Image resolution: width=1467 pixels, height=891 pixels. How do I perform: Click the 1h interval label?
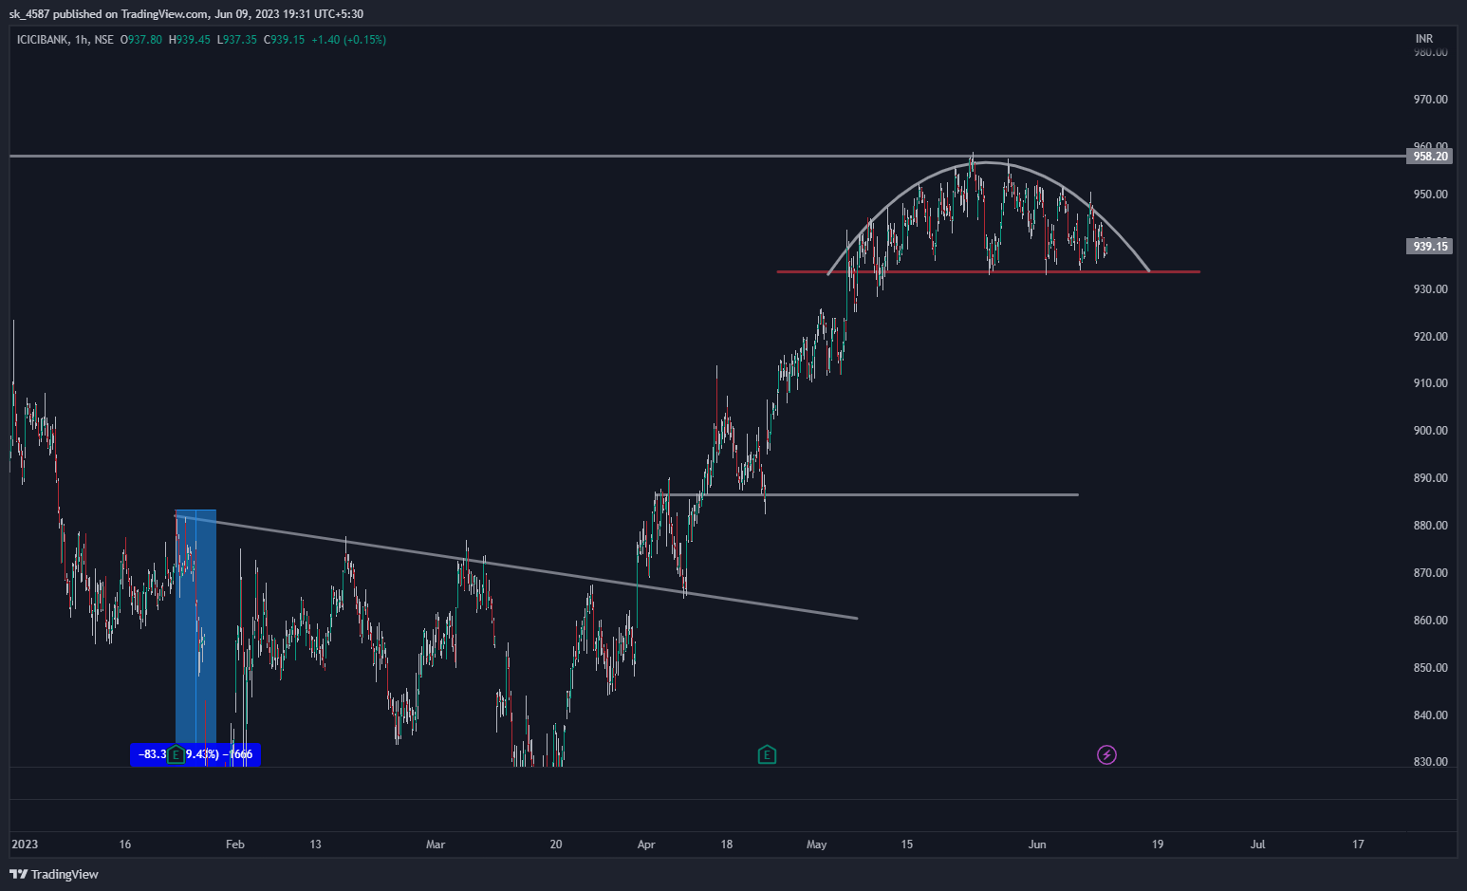pos(82,40)
